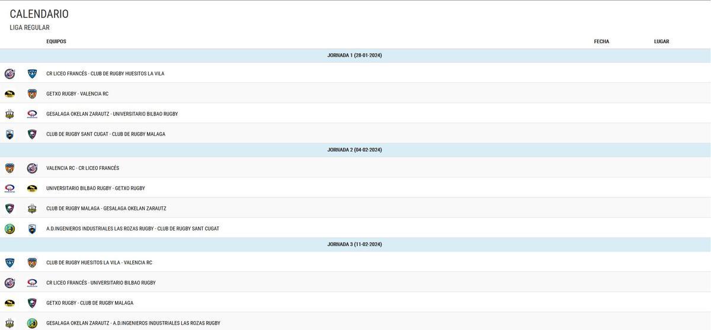Click the FECHA column header
The width and height of the screenshot is (711, 330).
point(601,42)
